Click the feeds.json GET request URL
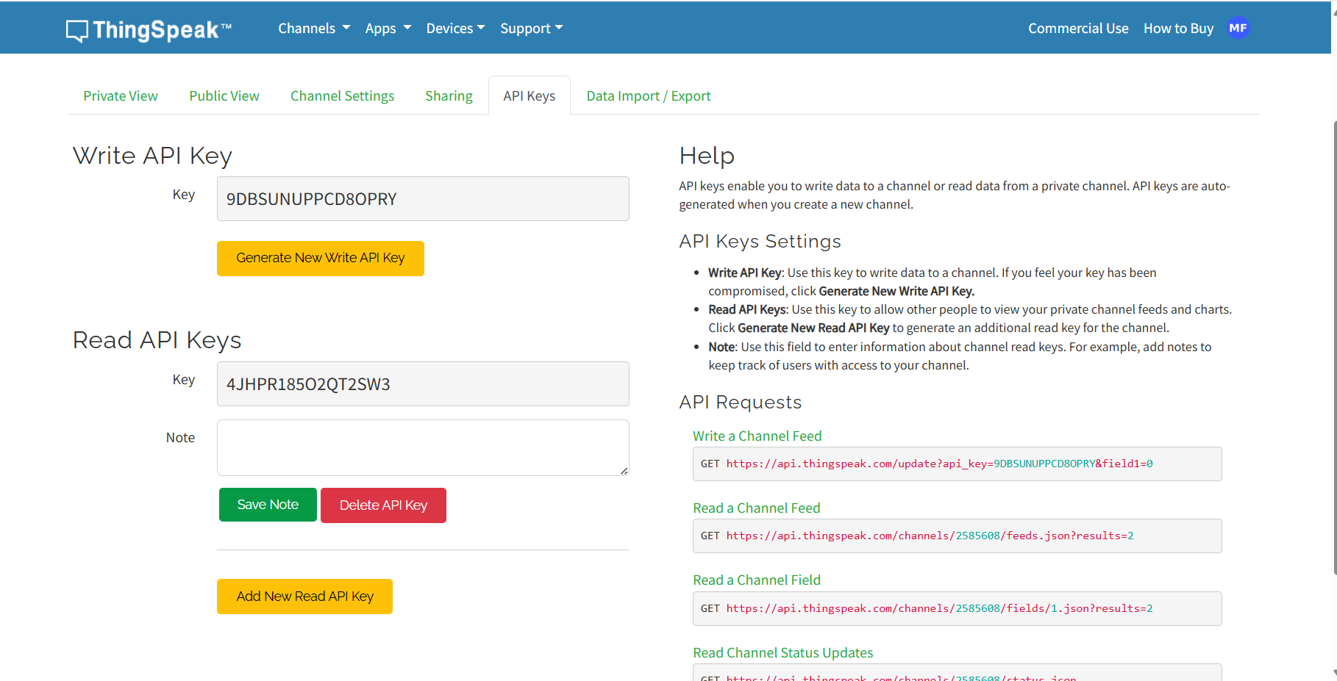Screen dimensions: 1337x681 (930, 536)
